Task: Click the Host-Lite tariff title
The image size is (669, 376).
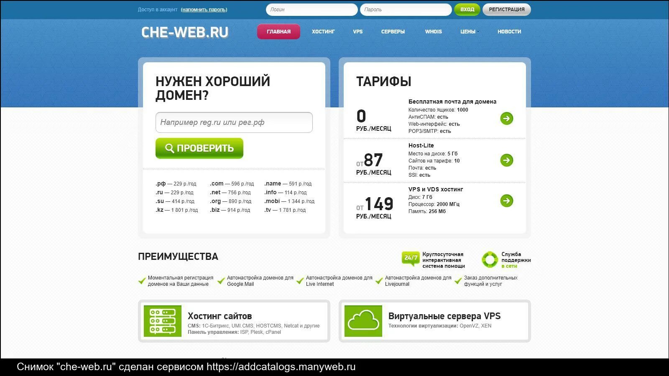Action: pyautogui.click(x=421, y=145)
